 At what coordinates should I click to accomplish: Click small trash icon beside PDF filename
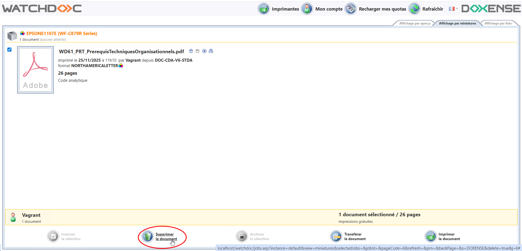pyautogui.click(x=191, y=51)
